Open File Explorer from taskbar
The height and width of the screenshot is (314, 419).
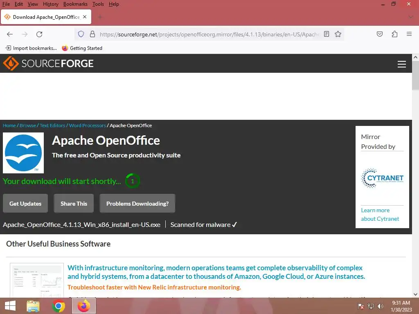click(x=33, y=306)
